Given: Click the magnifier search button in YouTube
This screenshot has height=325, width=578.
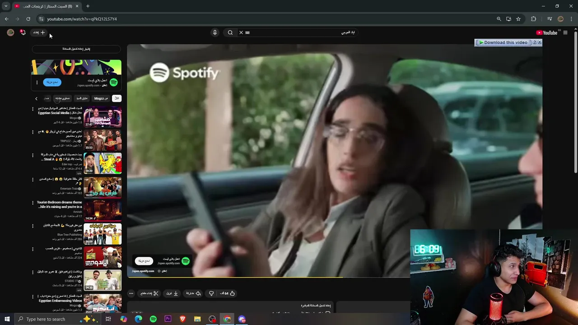Looking at the screenshot, I should coord(230,32).
